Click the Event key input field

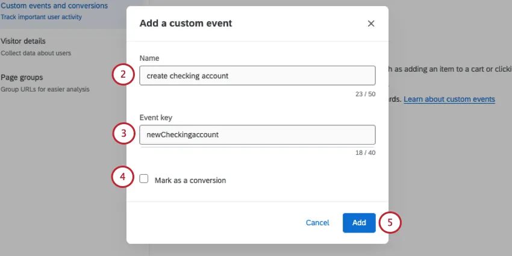(x=257, y=135)
